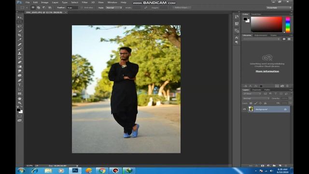The width and height of the screenshot is (309, 174).
Task: Pick a hue on the rainbow slider
Action: click(288, 25)
